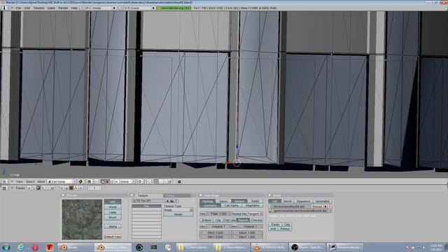Select the Lamp preview button
This screenshot has height=252, width=448.
click(113, 212)
